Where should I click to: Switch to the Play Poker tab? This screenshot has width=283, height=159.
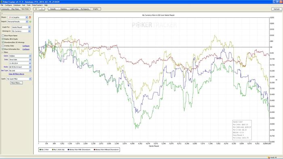[15, 9]
